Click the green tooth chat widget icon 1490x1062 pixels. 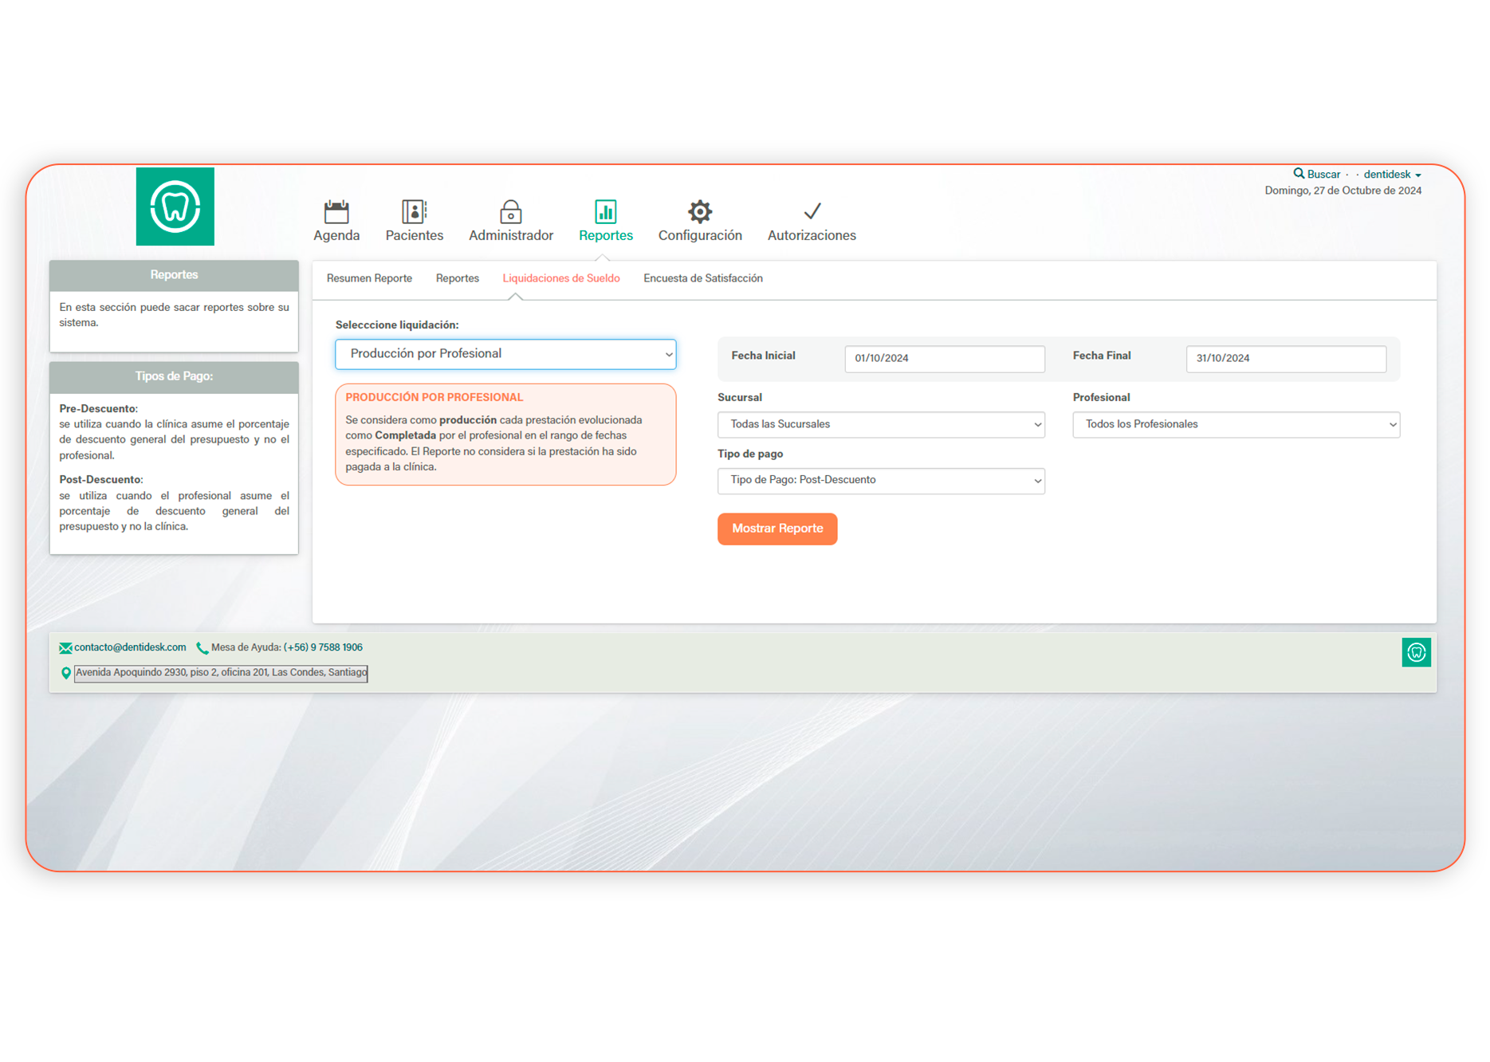(x=1416, y=652)
